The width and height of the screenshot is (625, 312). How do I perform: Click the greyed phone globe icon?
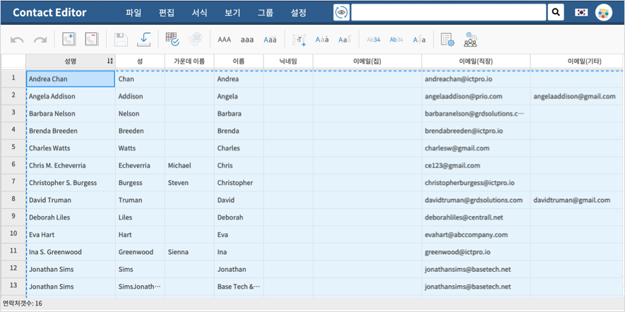pyautogui.click(x=196, y=39)
